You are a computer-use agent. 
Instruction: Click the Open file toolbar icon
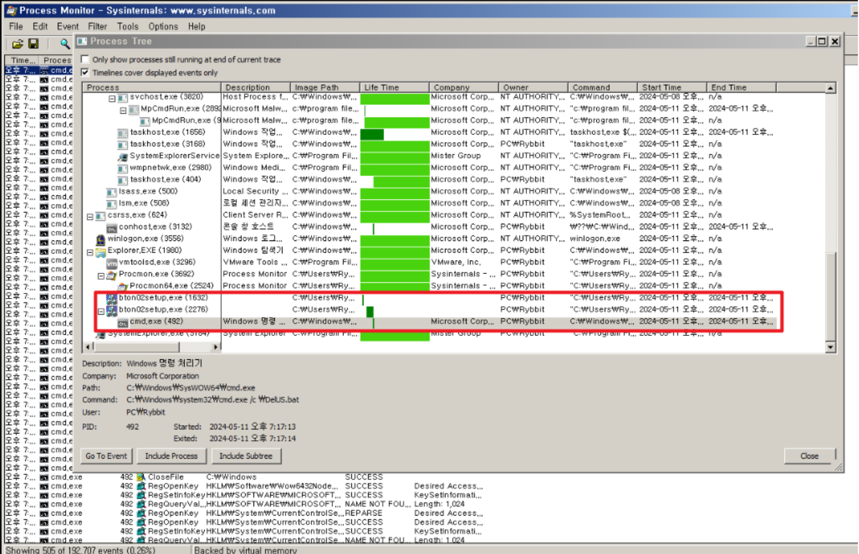pos(18,44)
